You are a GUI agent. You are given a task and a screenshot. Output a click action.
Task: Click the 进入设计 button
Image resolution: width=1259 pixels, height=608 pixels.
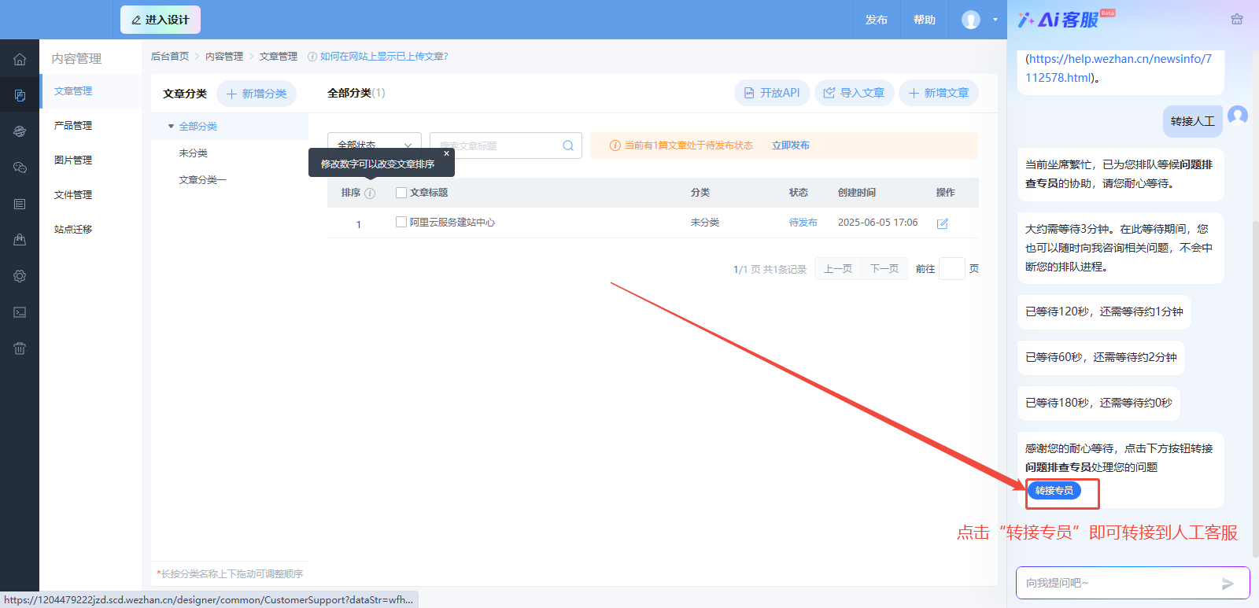(161, 20)
